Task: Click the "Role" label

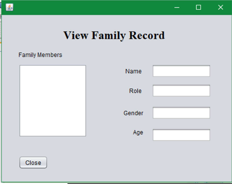Action: point(135,91)
